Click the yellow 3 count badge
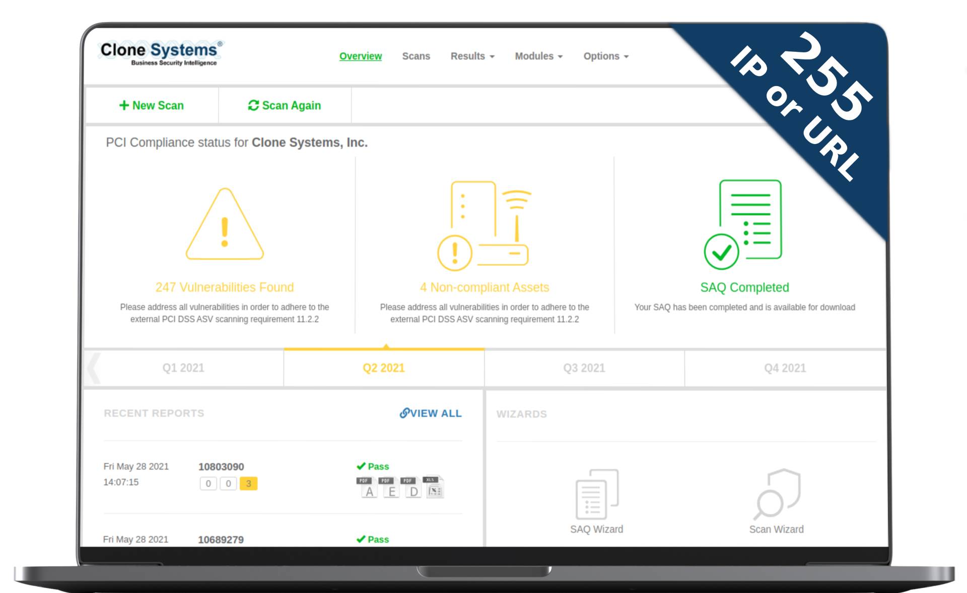This screenshot has height=593, width=967. 248,484
